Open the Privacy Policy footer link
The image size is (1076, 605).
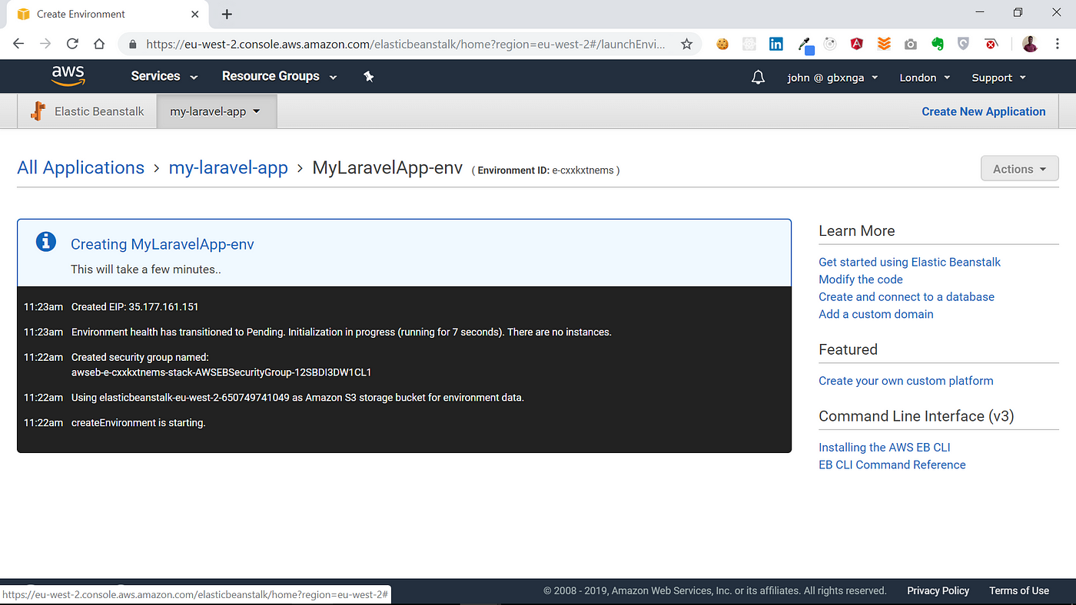tap(938, 590)
